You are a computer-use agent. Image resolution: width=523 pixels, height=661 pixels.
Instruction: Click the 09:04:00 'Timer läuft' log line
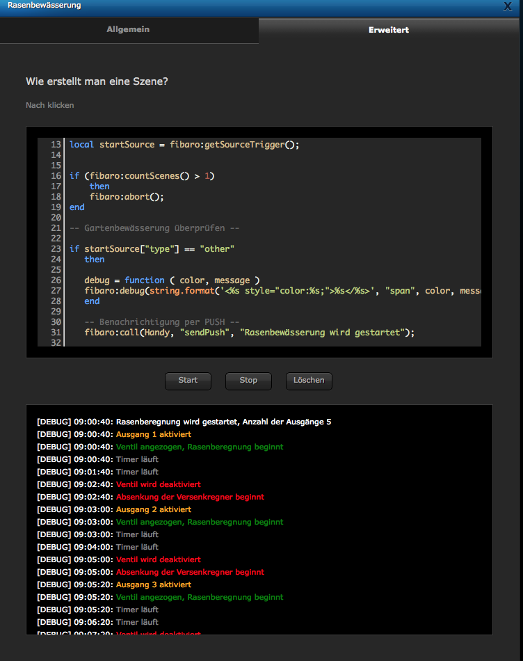tap(98, 547)
